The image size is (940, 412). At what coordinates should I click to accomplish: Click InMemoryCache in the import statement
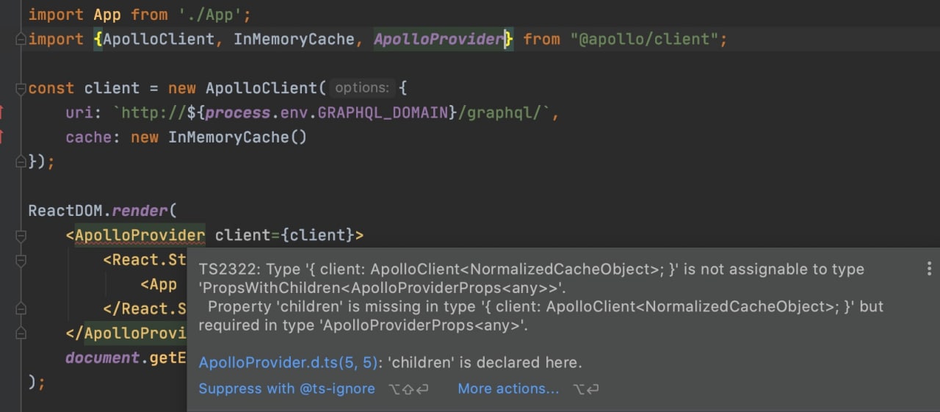294,39
